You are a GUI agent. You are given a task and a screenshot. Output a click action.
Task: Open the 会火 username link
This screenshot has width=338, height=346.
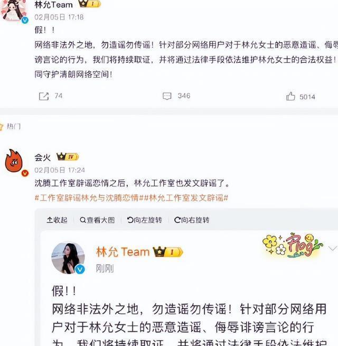coord(43,157)
